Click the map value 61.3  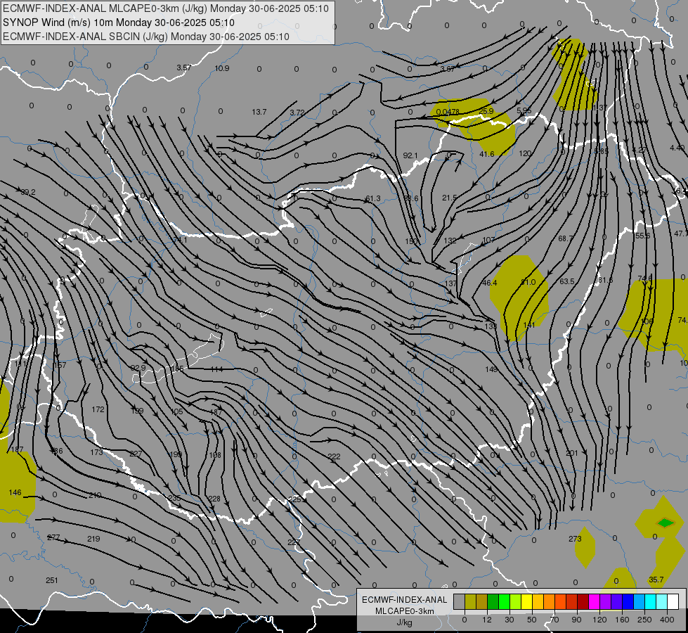pyautogui.click(x=373, y=198)
